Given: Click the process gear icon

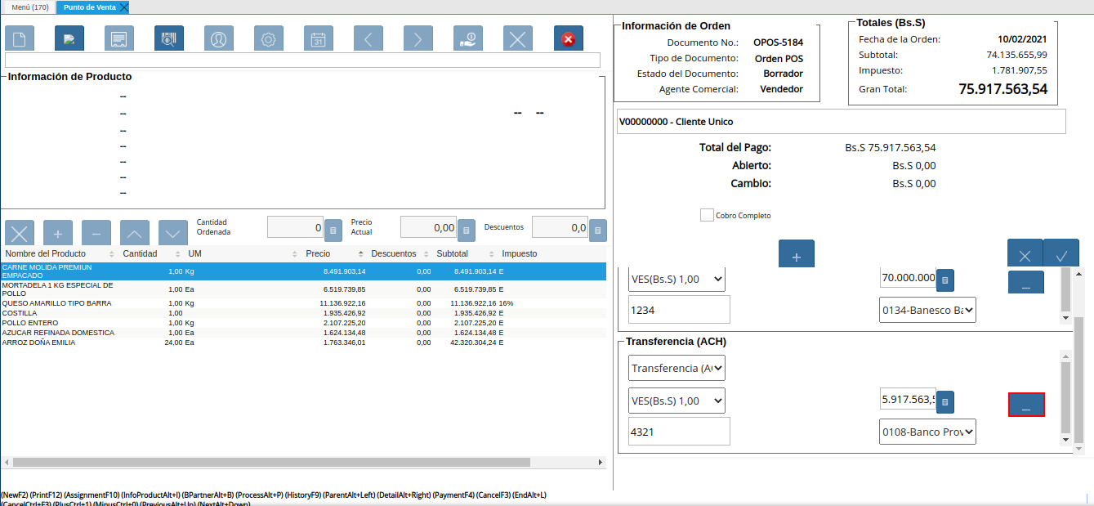Looking at the screenshot, I should pos(269,38).
